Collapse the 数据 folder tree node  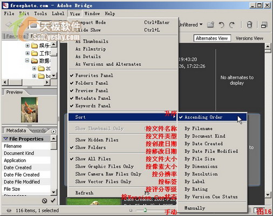pyautogui.click(x=27, y=60)
